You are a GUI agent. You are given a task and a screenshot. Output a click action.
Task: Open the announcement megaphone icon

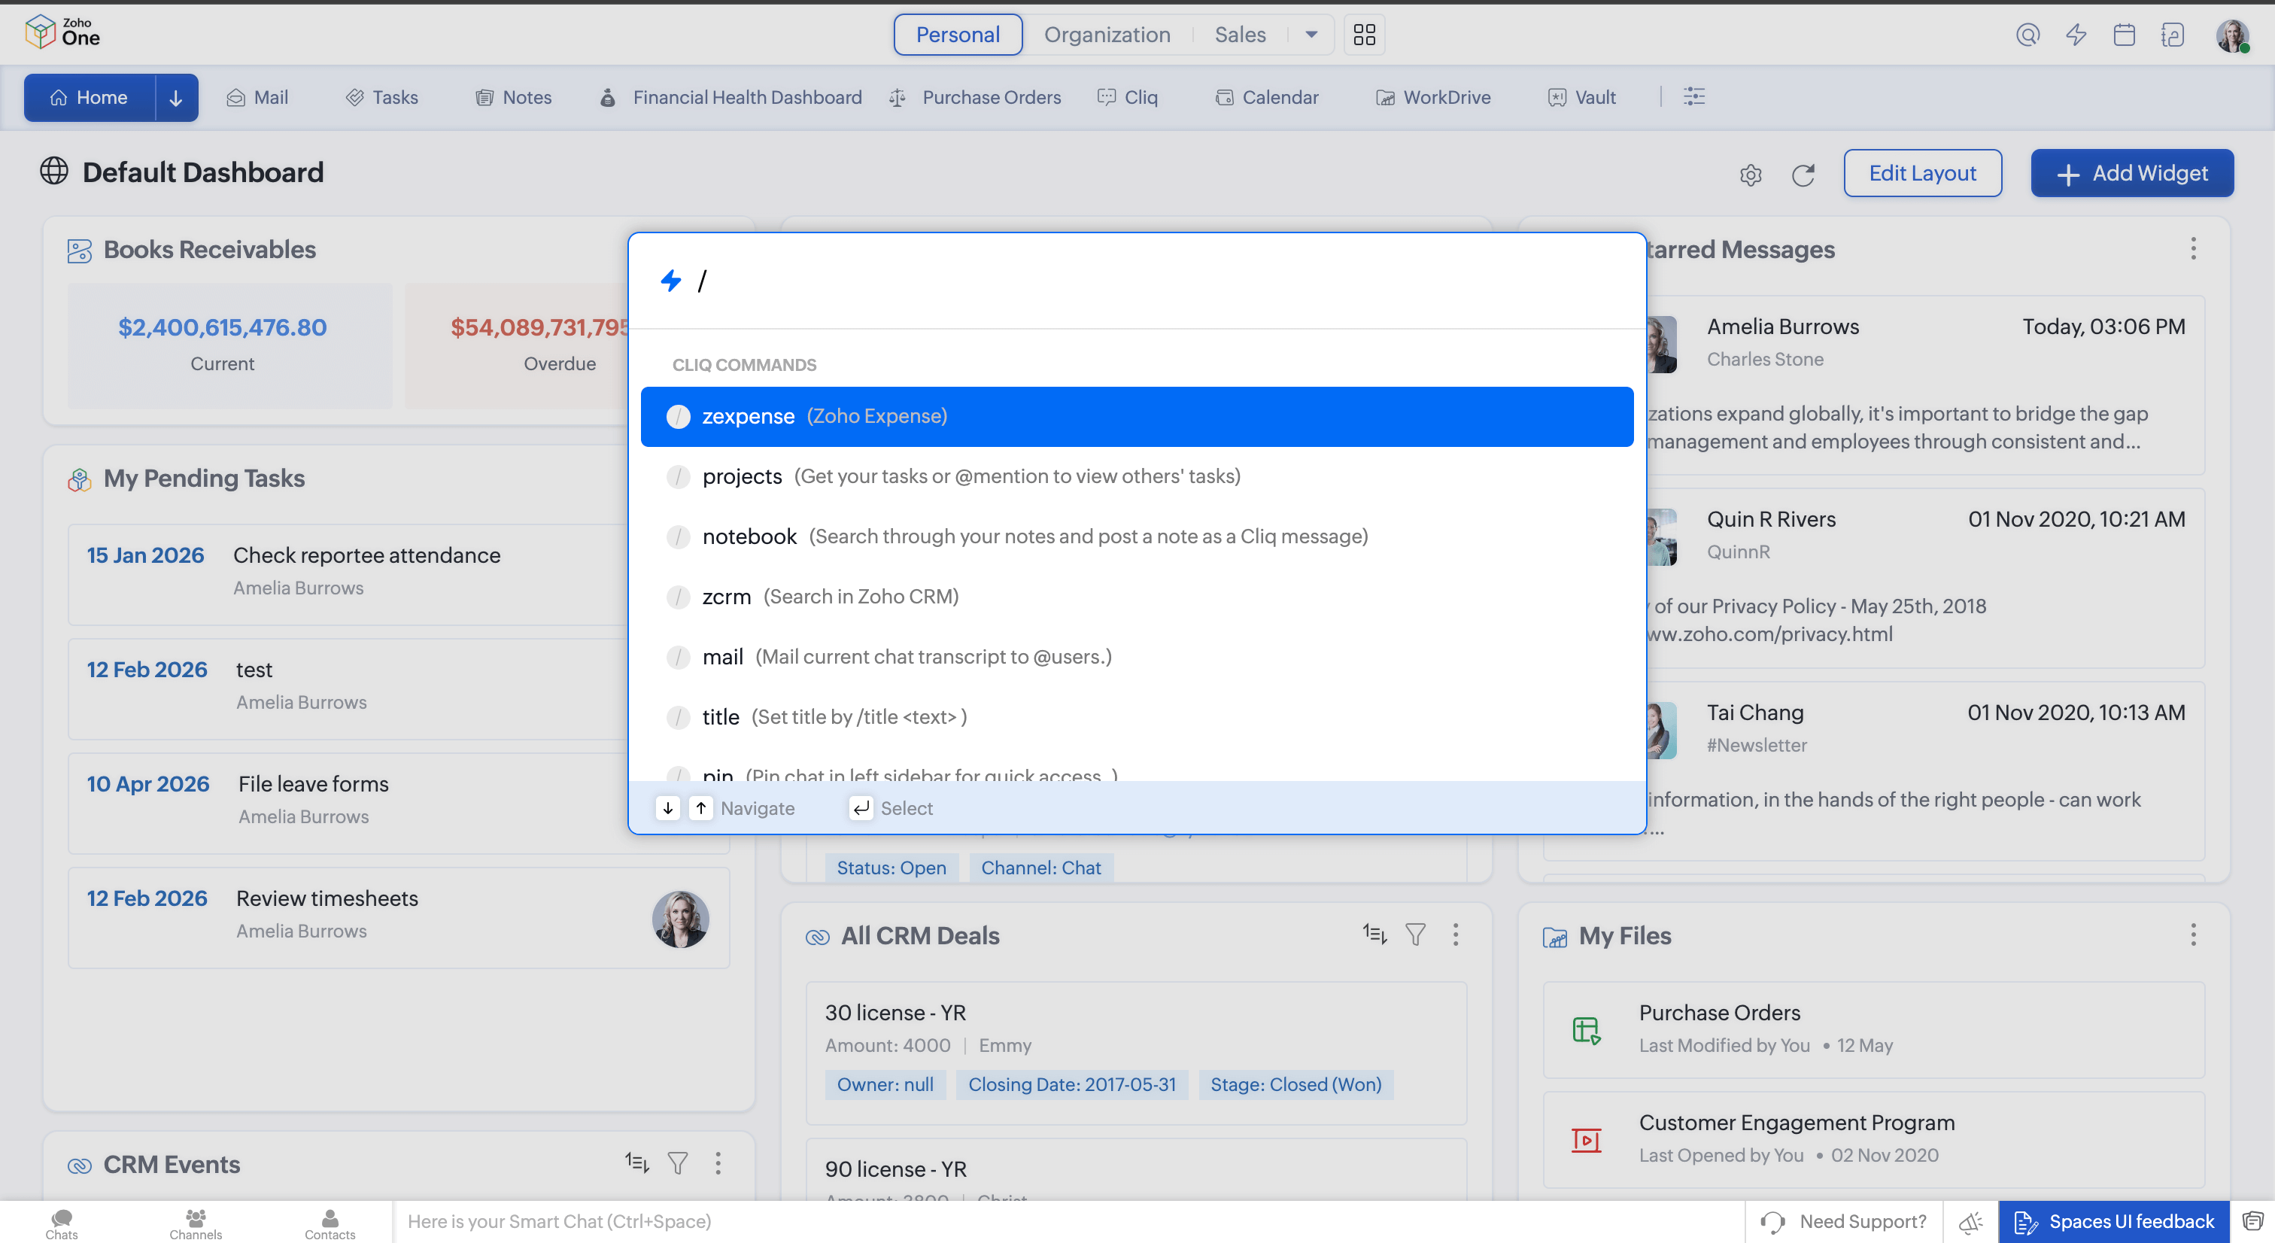click(1970, 1222)
